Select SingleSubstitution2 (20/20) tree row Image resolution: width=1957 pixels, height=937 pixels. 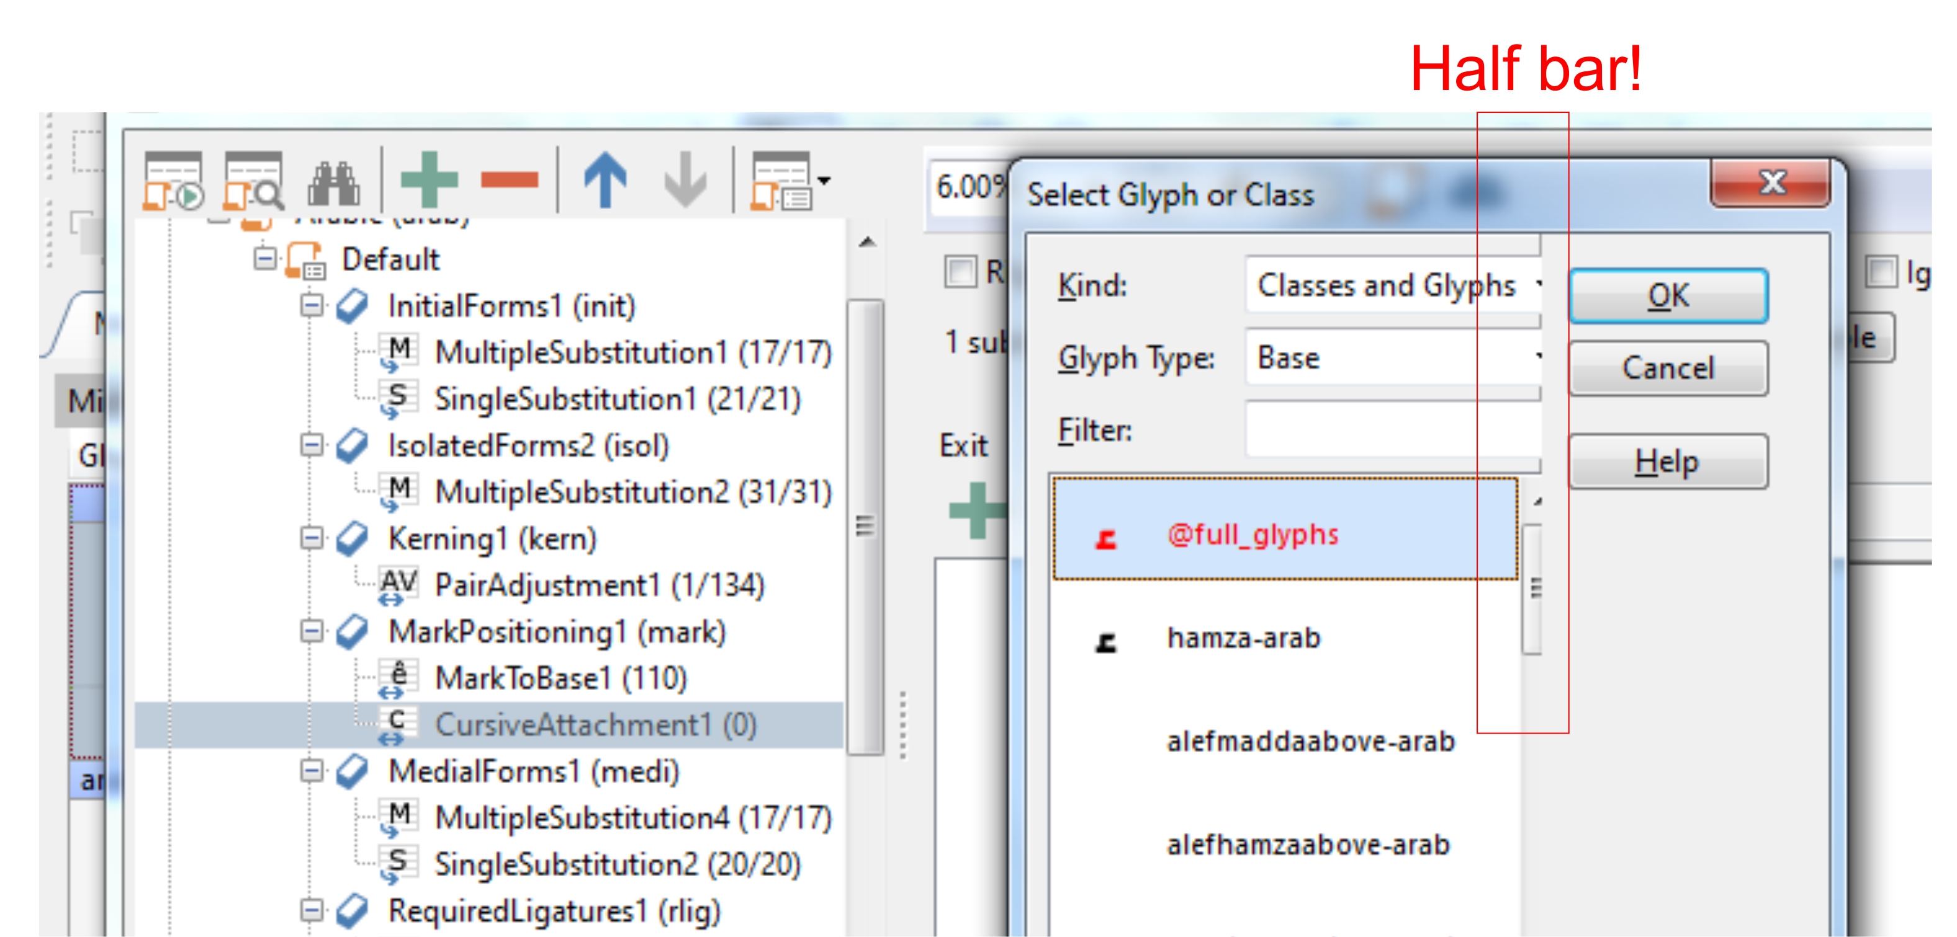point(618,865)
